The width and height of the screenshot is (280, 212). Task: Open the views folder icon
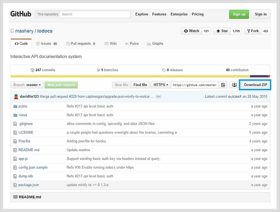click(x=15, y=115)
